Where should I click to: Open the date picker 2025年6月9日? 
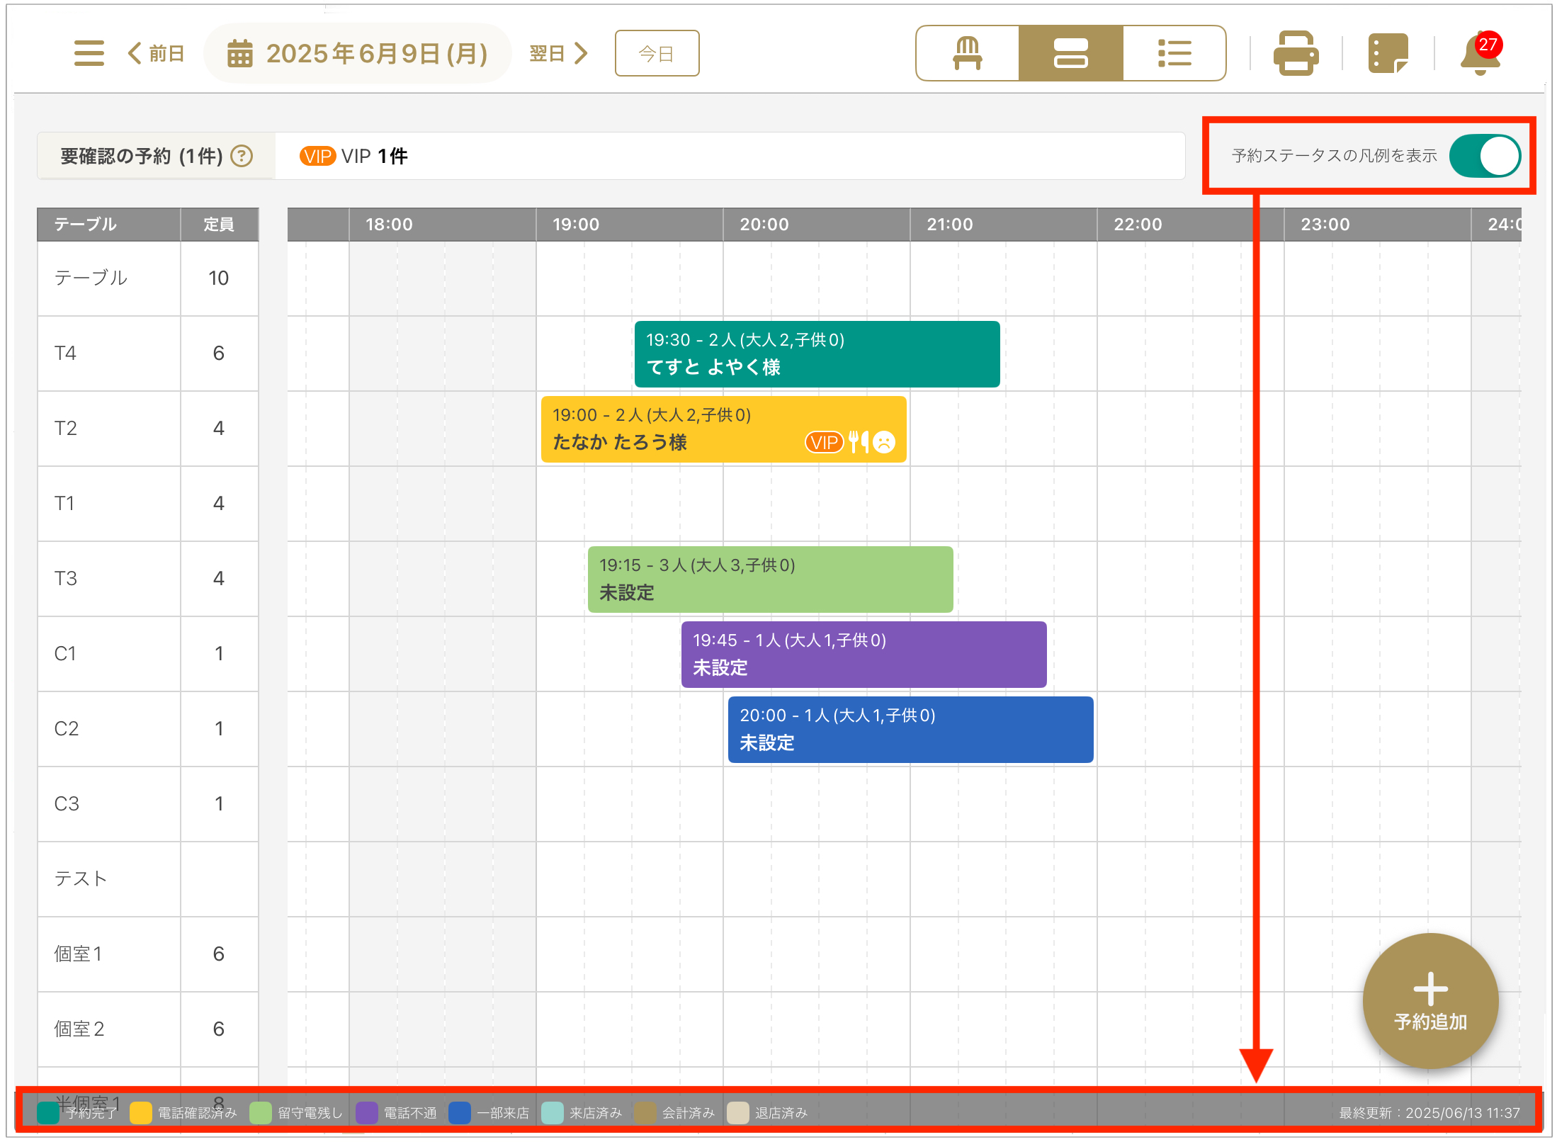click(358, 53)
